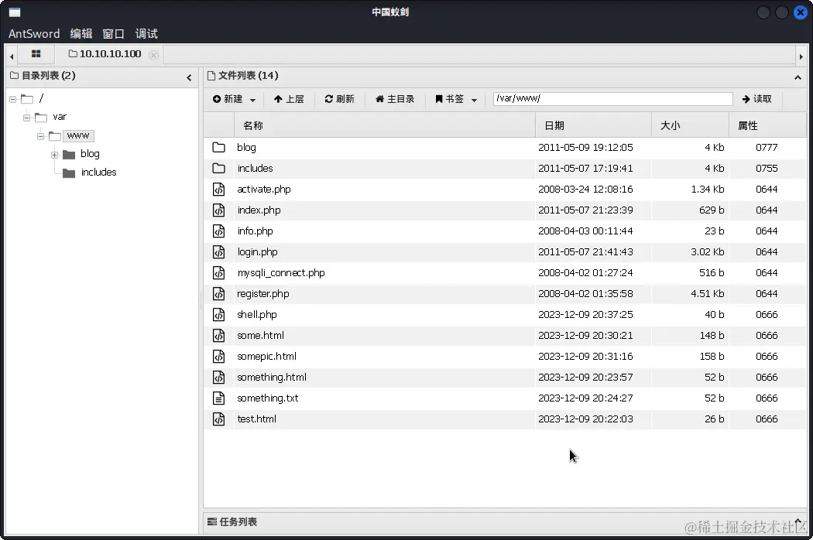The height and width of the screenshot is (540, 813).
Task: Click the index.php file icon
Action: click(219, 210)
